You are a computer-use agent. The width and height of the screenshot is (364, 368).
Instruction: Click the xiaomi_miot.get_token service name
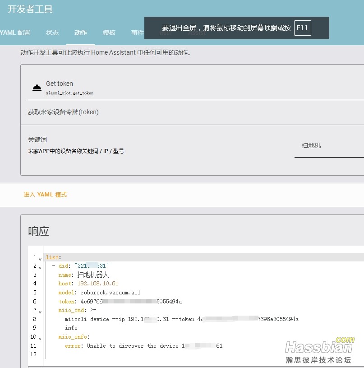(69, 93)
